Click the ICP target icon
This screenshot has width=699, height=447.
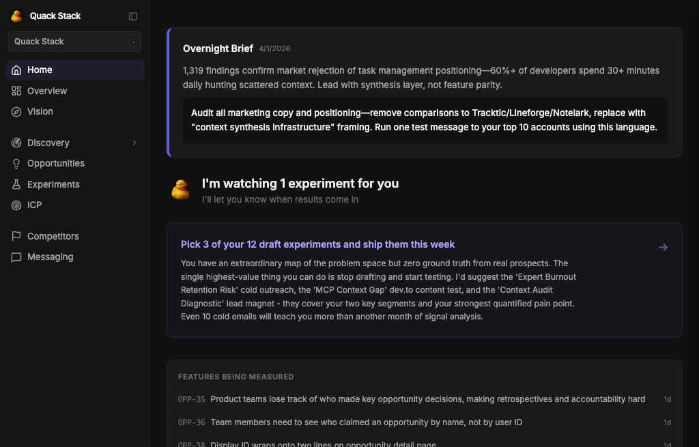pyautogui.click(x=16, y=205)
